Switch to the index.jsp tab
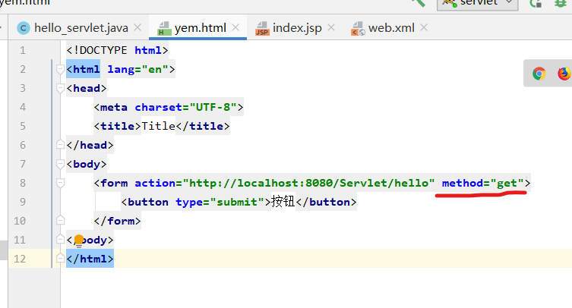Screen dimensions: 572x308 [297, 28]
